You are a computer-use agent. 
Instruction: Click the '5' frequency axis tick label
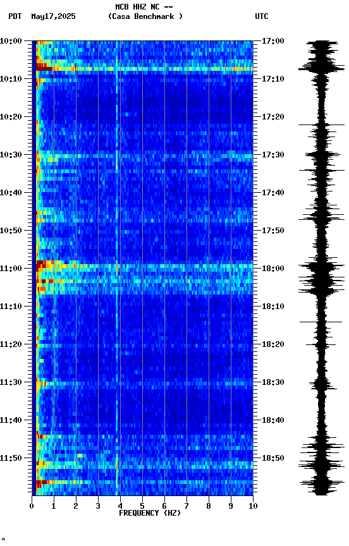[x=142, y=506]
